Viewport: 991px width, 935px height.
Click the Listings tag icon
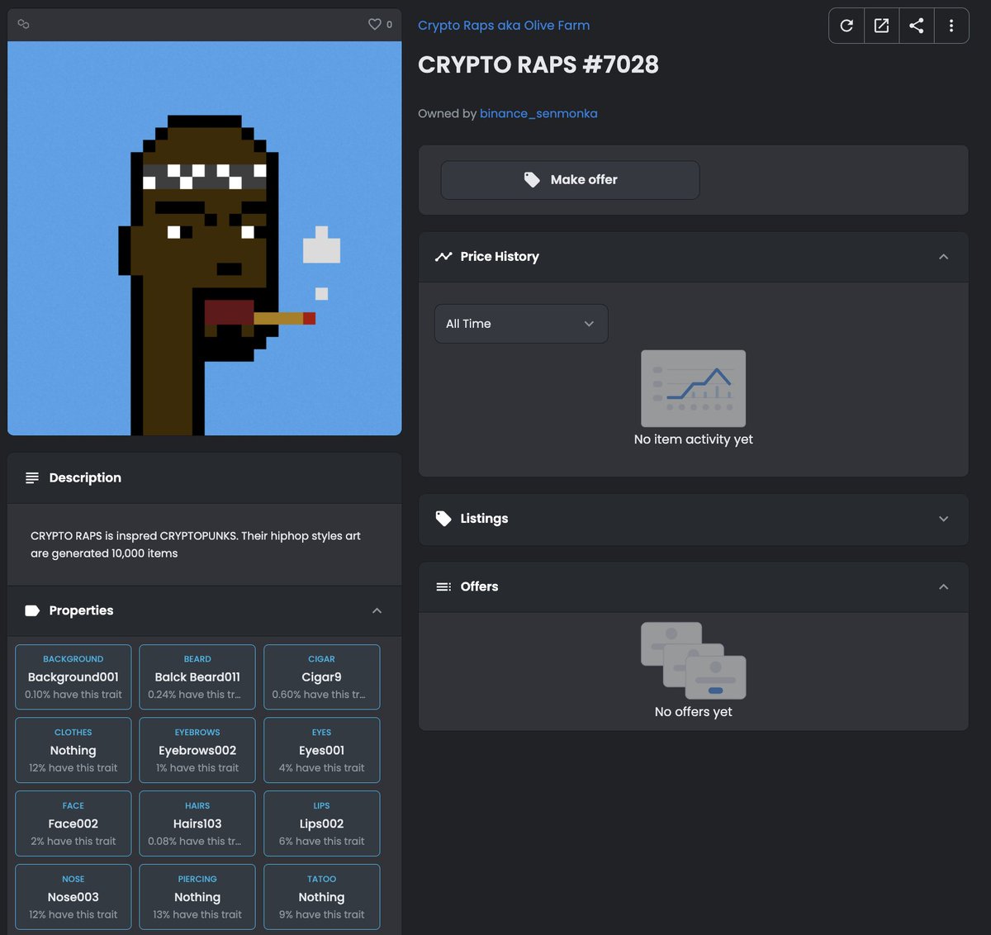point(443,519)
